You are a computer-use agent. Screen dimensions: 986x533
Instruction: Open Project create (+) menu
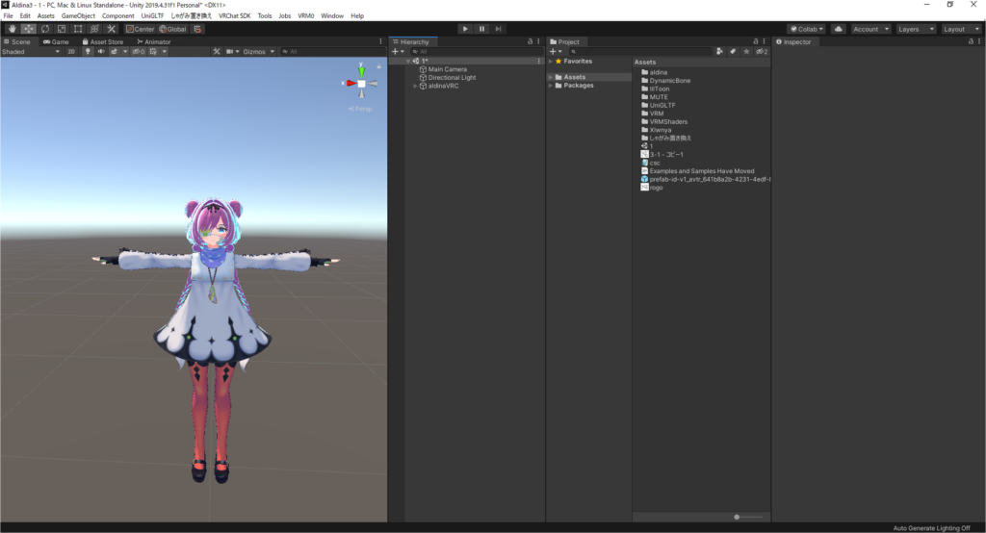556,52
